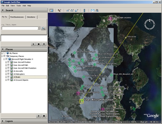Click the empty search results list box
The image size is (162, 124).
24,38
